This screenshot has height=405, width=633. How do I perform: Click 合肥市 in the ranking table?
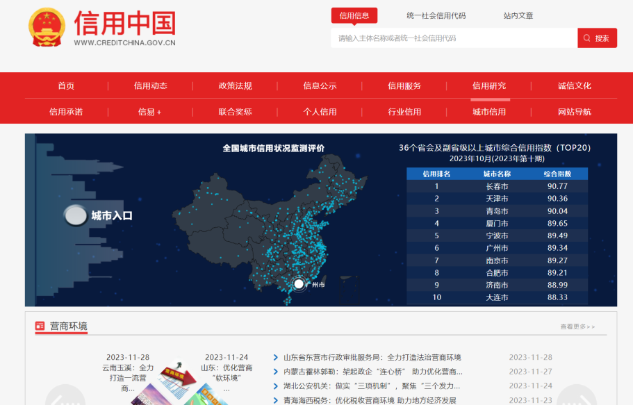point(497,272)
